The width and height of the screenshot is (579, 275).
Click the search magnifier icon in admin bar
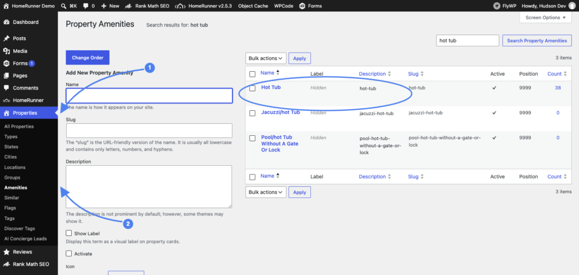tap(63, 6)
